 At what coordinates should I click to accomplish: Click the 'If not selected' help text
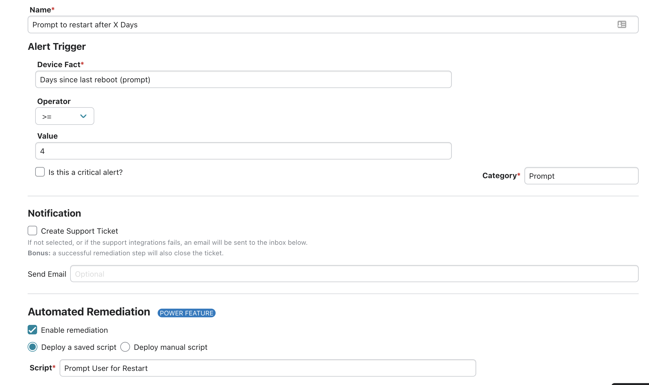coord(168,243)
